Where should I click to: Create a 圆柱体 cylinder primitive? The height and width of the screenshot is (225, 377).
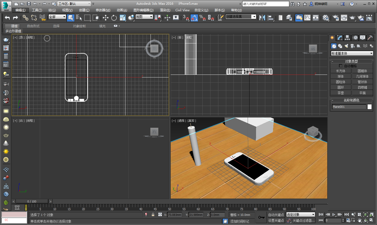[341, 82]
